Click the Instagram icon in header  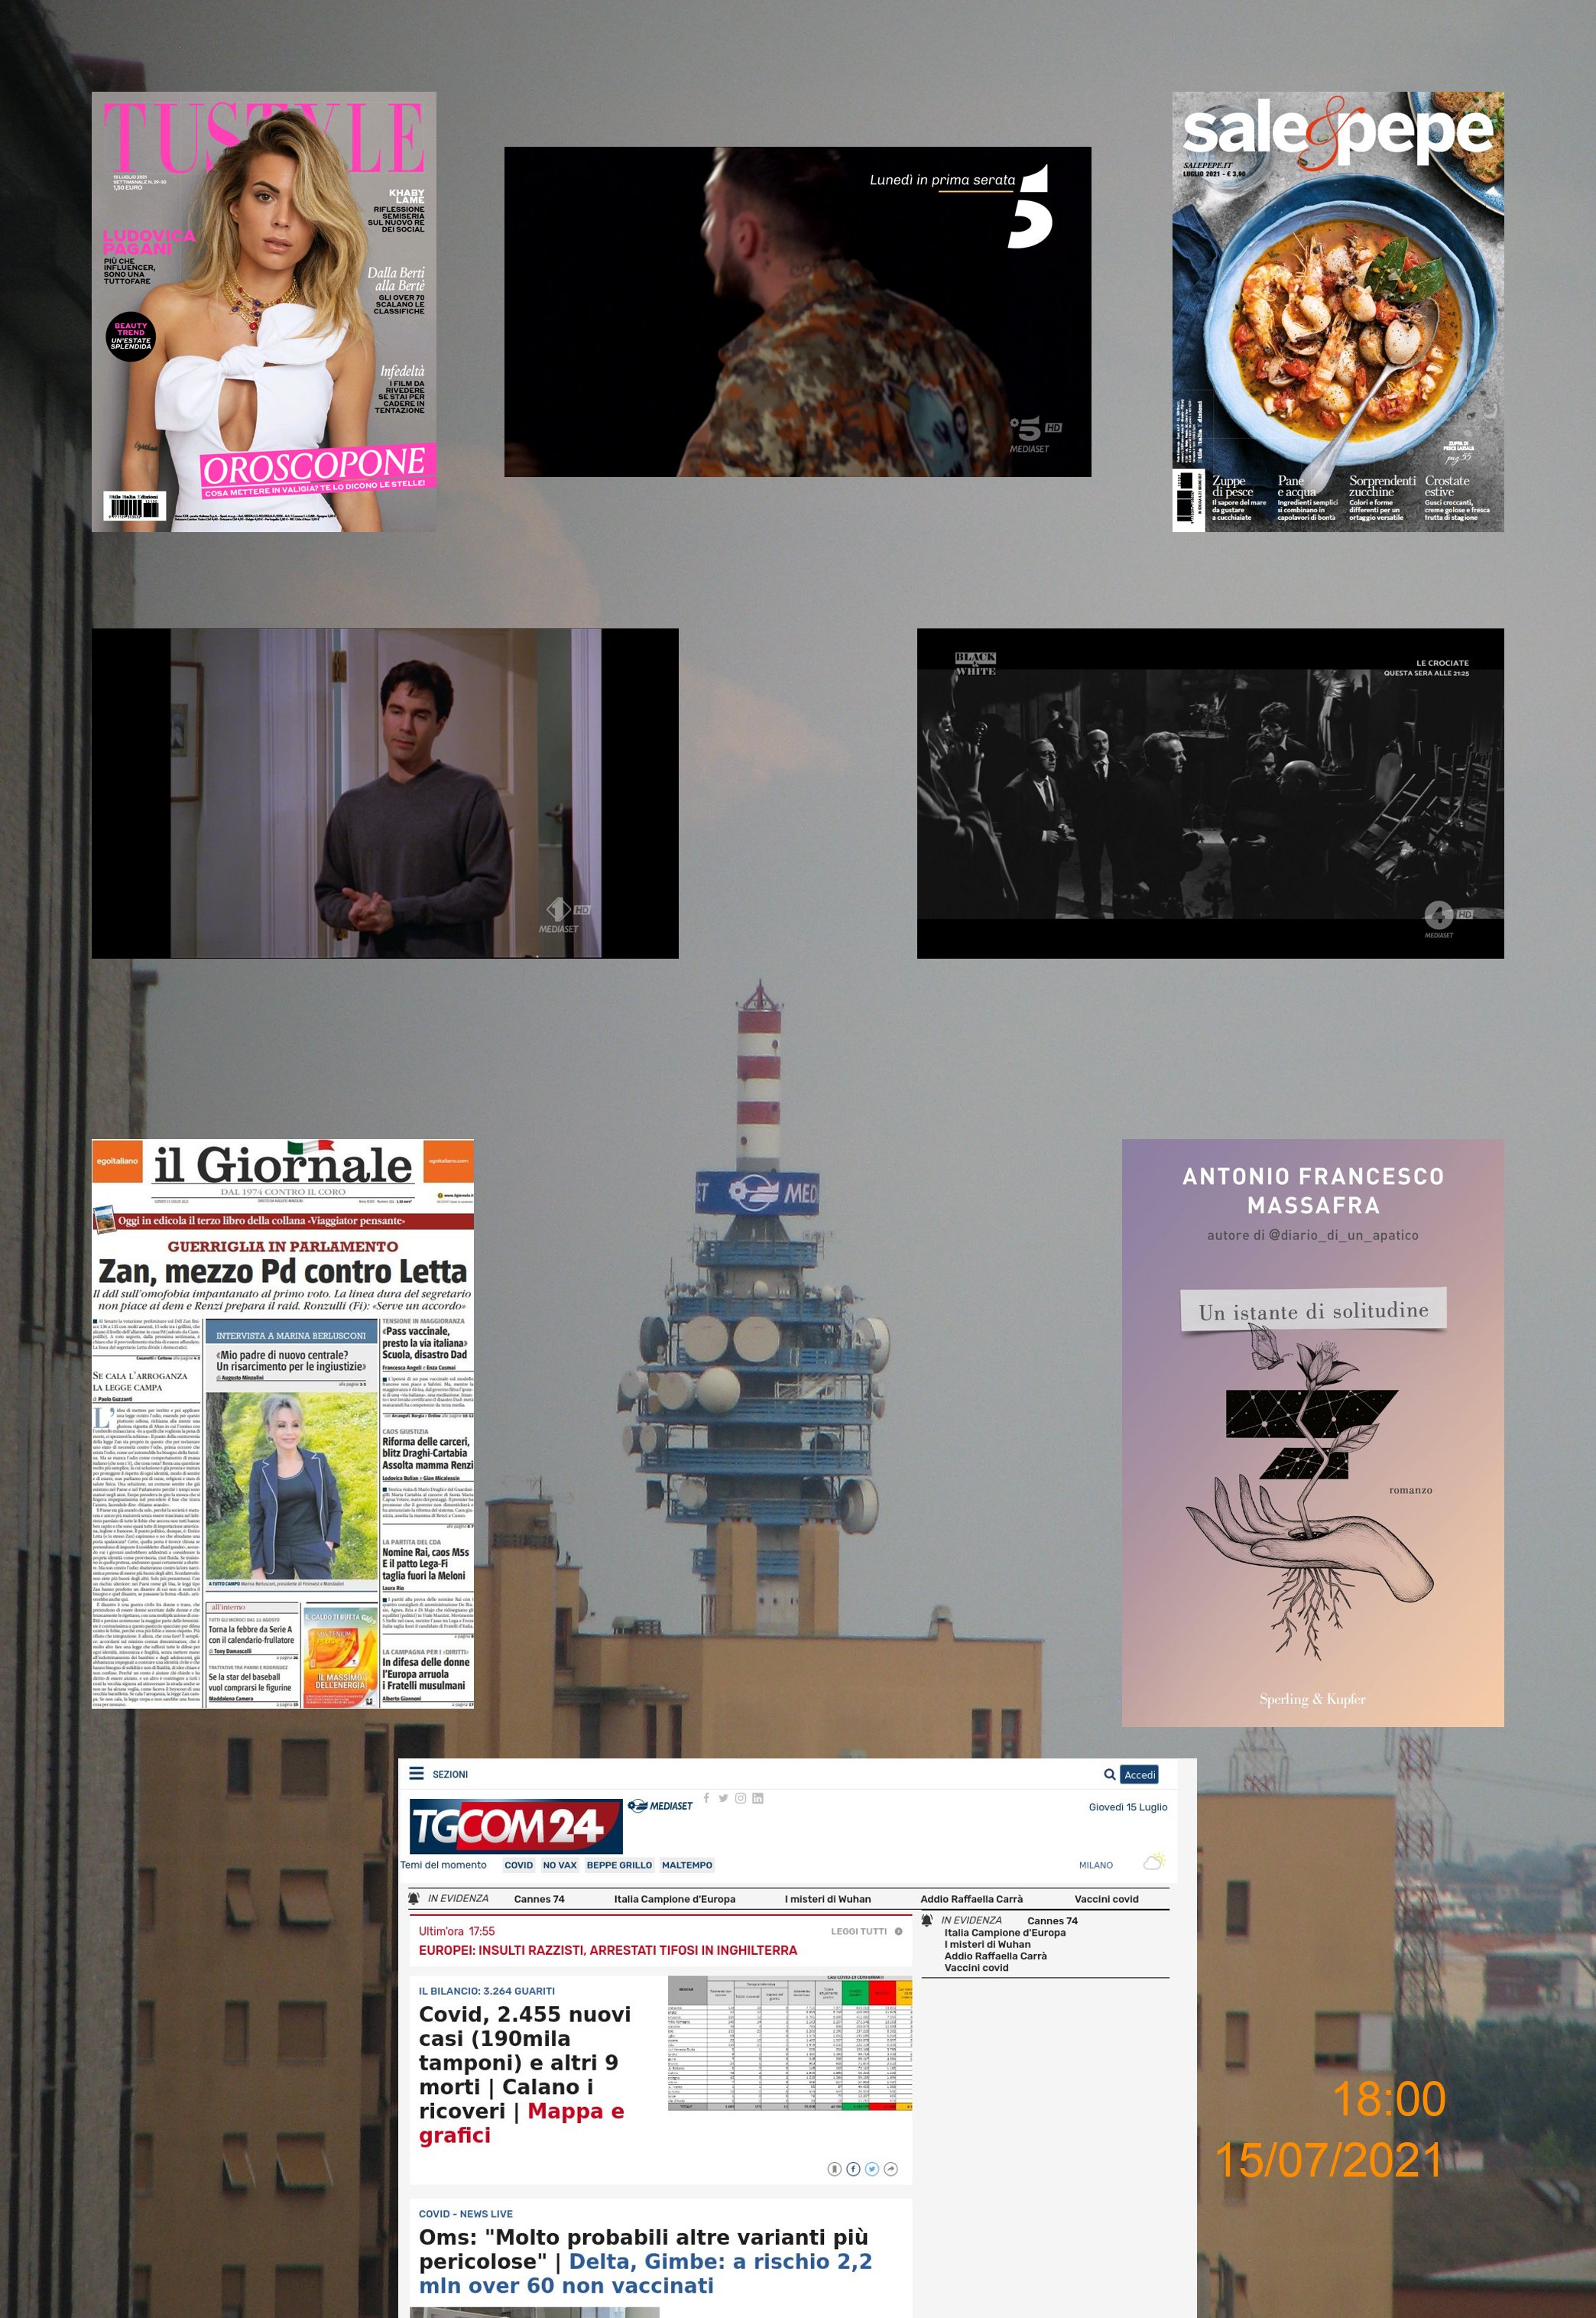click(740, 1798)
